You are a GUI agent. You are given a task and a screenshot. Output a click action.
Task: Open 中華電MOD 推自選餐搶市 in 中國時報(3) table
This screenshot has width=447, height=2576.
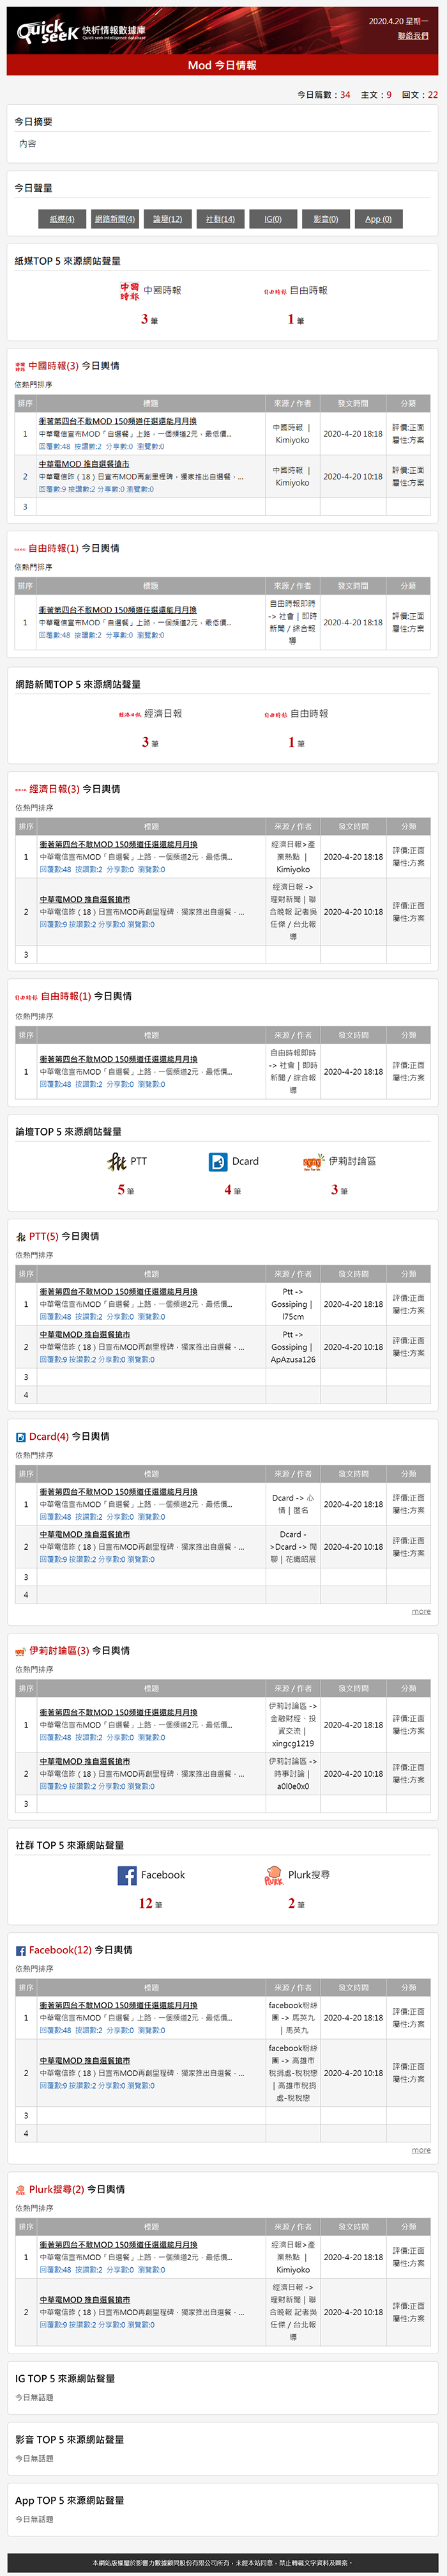pyautogui.click(x=84, y=464)
